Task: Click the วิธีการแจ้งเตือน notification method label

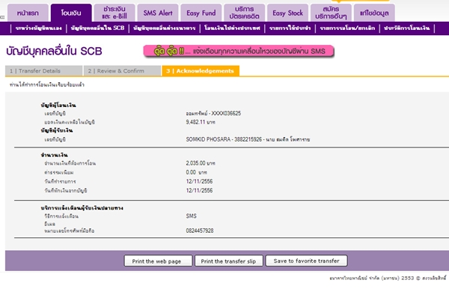Action: pyautogui.click(x=61, y=216)
